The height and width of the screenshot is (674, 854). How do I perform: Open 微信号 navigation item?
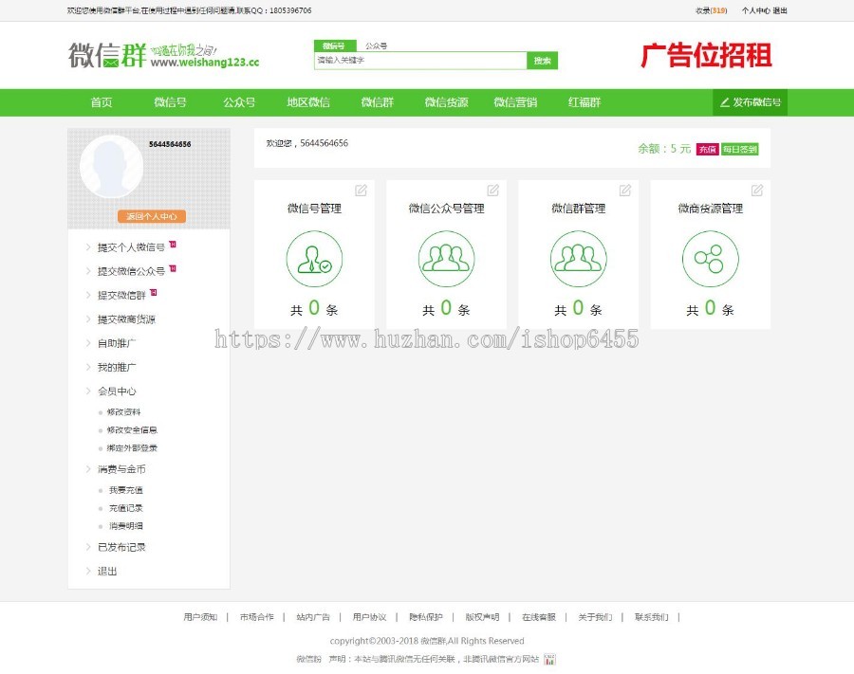pos(171,102)
